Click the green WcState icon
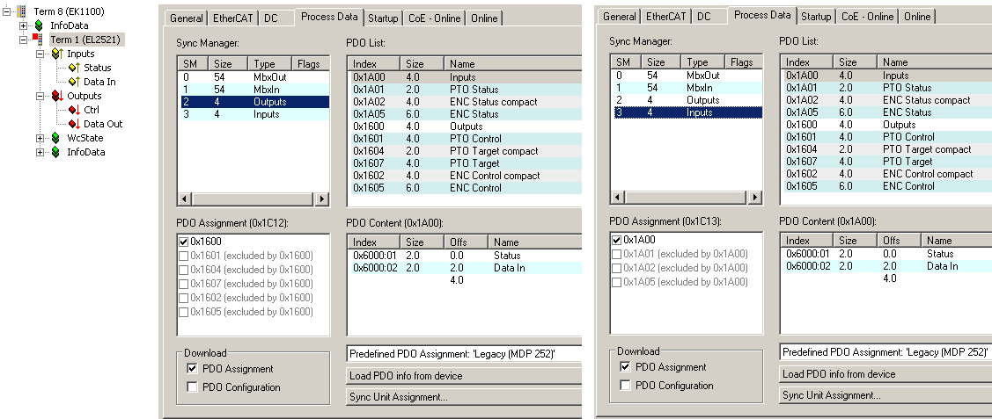 coord(55,138)
